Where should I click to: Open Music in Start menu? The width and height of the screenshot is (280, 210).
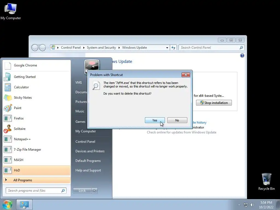(80, 111)
